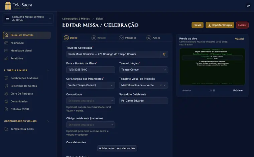254x157 pixels.
Task: Click the Sacerdote Celebrante input field
Action: pyautogui.click(x=143, y=101)
